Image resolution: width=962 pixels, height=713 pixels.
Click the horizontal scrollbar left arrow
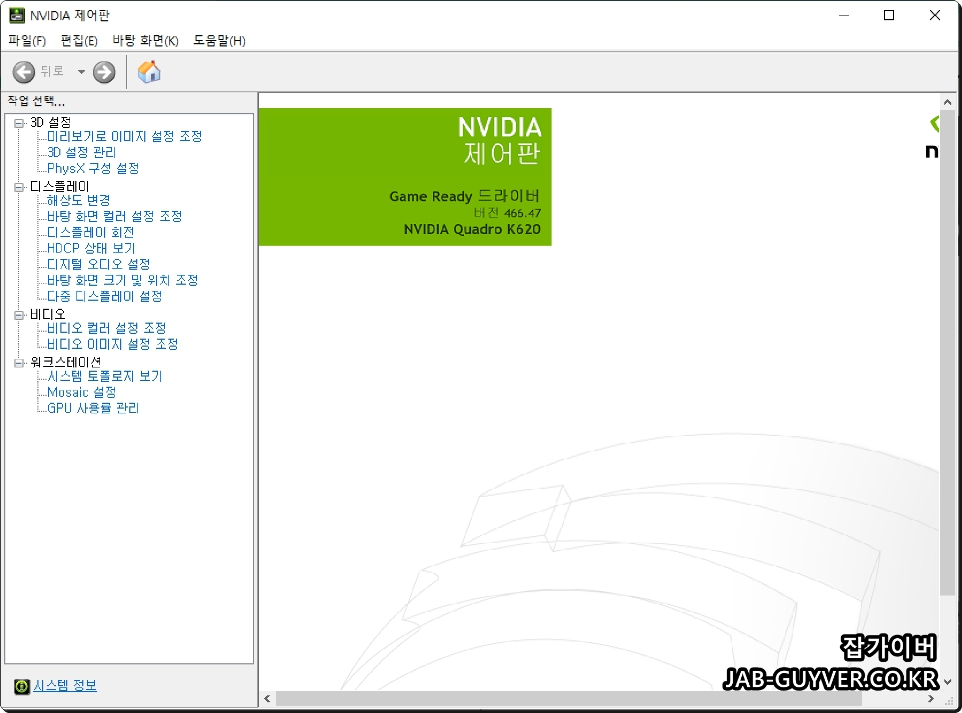tap(267, 699)
